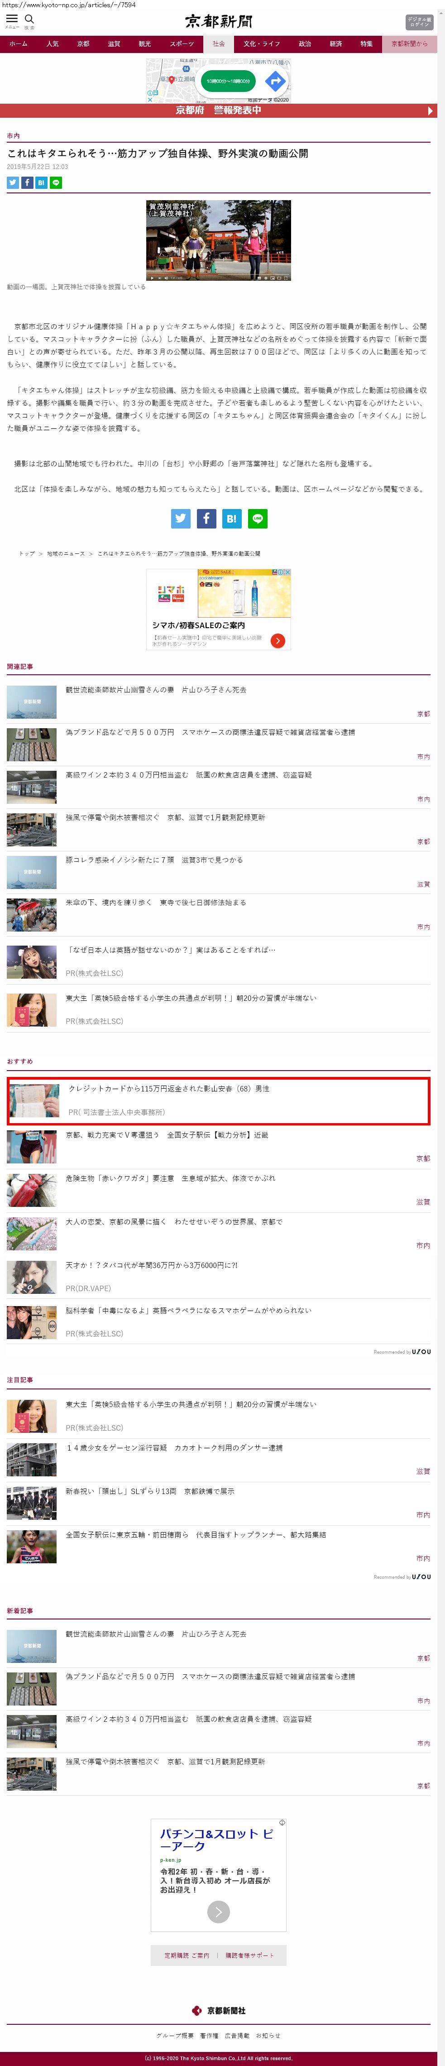445x2066 pixels.
Task: Share via top LINE icon
Action: click(x=56, y=183)
